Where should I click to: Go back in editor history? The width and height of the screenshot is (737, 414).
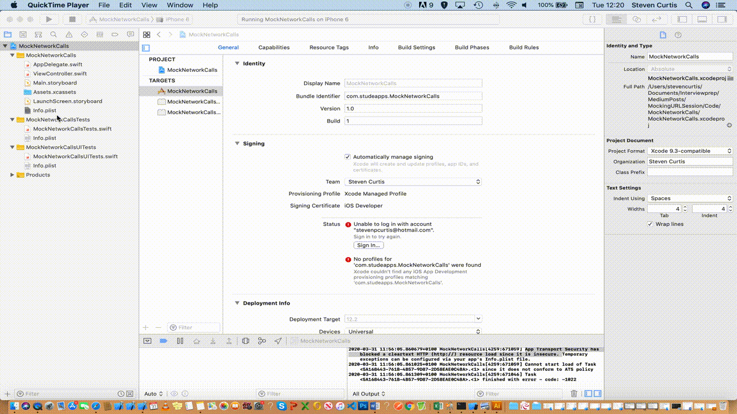pyautogui.click(x=159, y=34)
